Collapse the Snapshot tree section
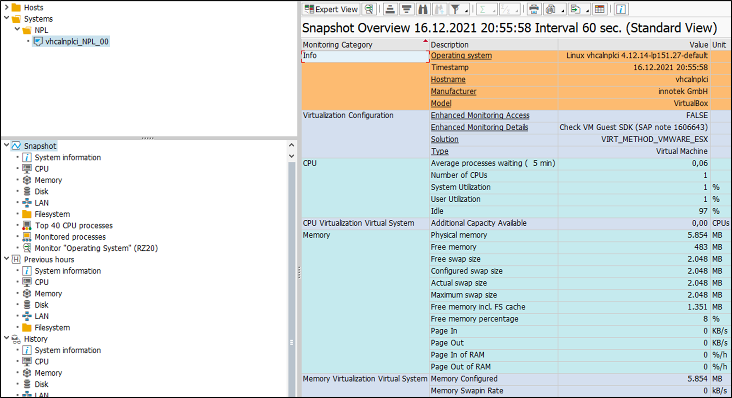 pyautogui.click(x=6, y=145)
